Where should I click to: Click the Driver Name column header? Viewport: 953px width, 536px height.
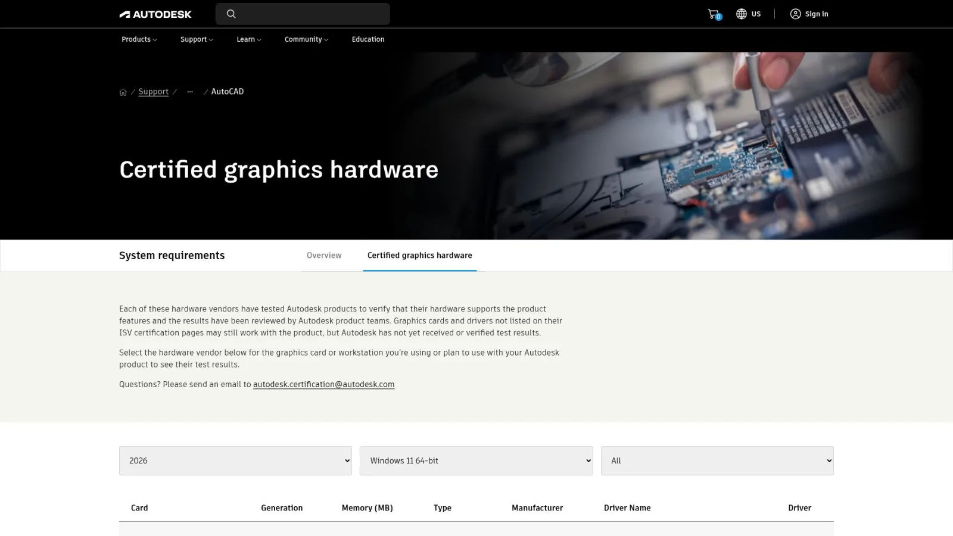(x=627, y=508)
